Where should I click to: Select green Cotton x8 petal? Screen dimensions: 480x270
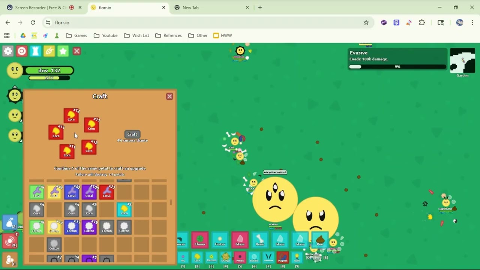click(x=37, y=227)
